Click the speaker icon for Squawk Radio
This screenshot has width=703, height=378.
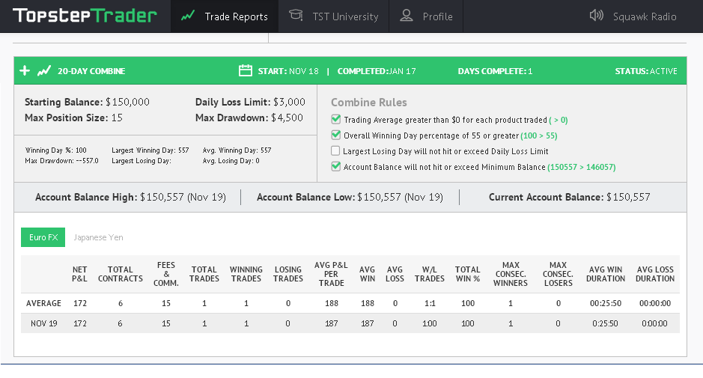596,16
